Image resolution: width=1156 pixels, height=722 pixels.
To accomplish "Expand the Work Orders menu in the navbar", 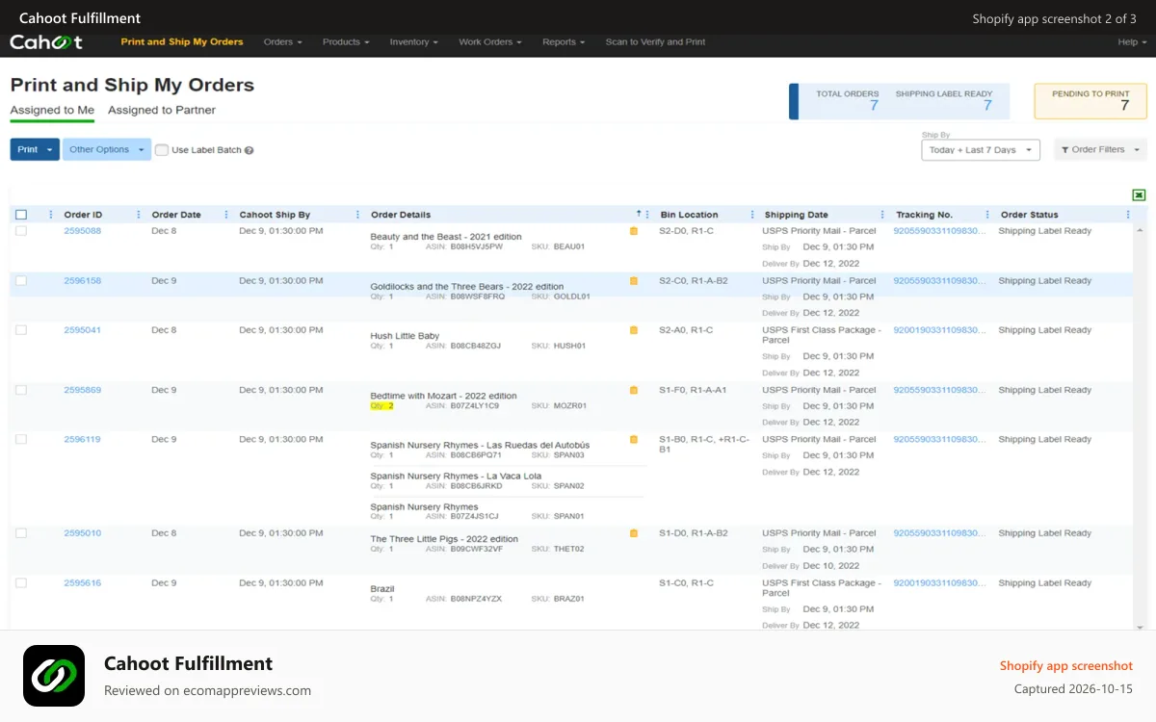I will (x=490, y=42).
